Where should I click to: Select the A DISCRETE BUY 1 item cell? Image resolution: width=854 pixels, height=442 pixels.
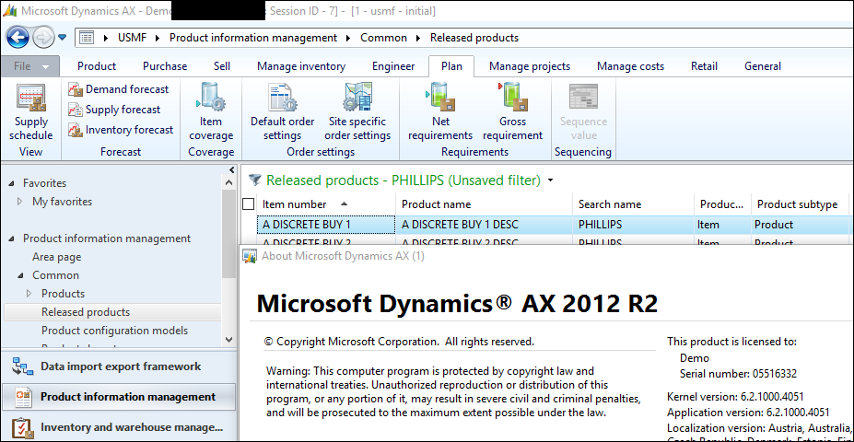[326, 225]
